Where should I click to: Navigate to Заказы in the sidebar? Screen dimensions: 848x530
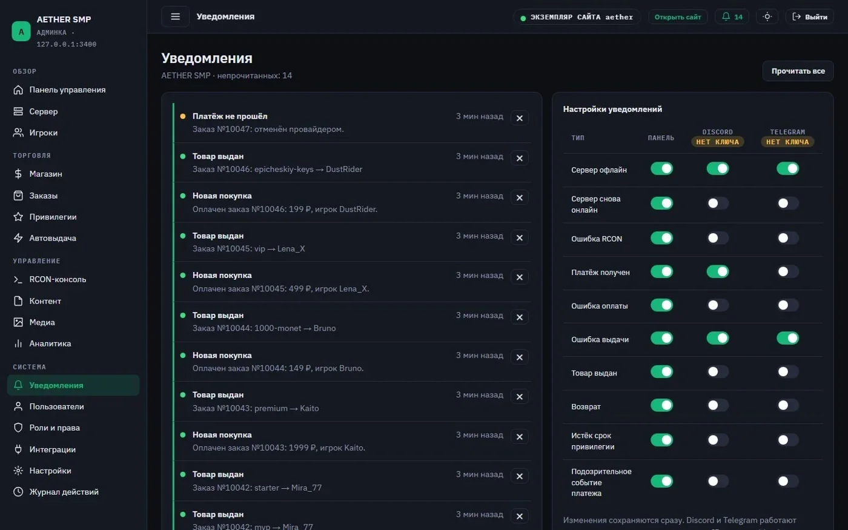[x=73, y=196]
